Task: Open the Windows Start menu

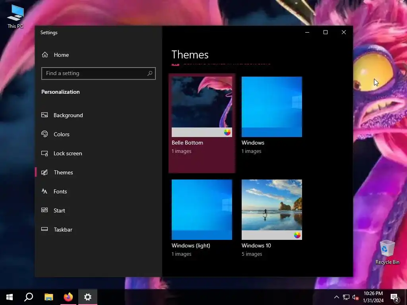Action: point(10,297)
